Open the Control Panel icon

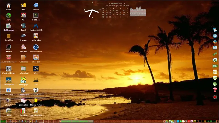pos(8,69)
